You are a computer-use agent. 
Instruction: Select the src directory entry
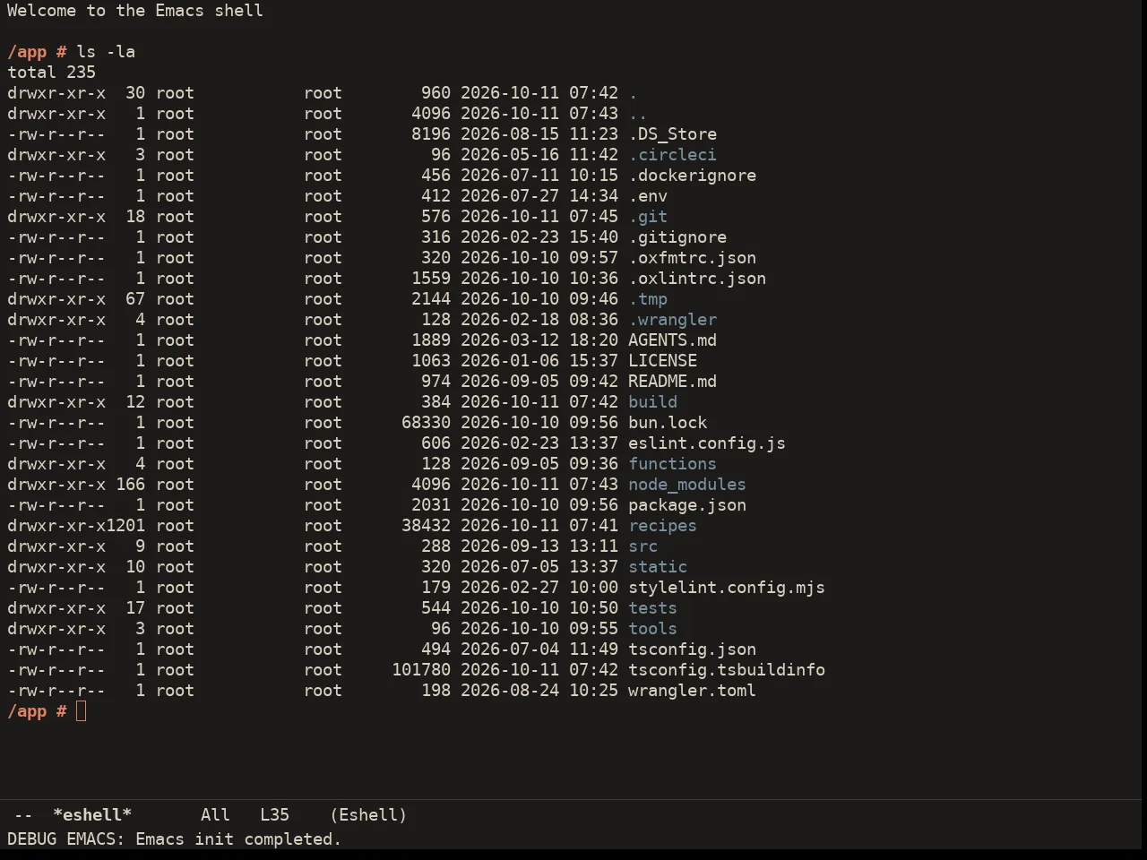coord(642,546)
